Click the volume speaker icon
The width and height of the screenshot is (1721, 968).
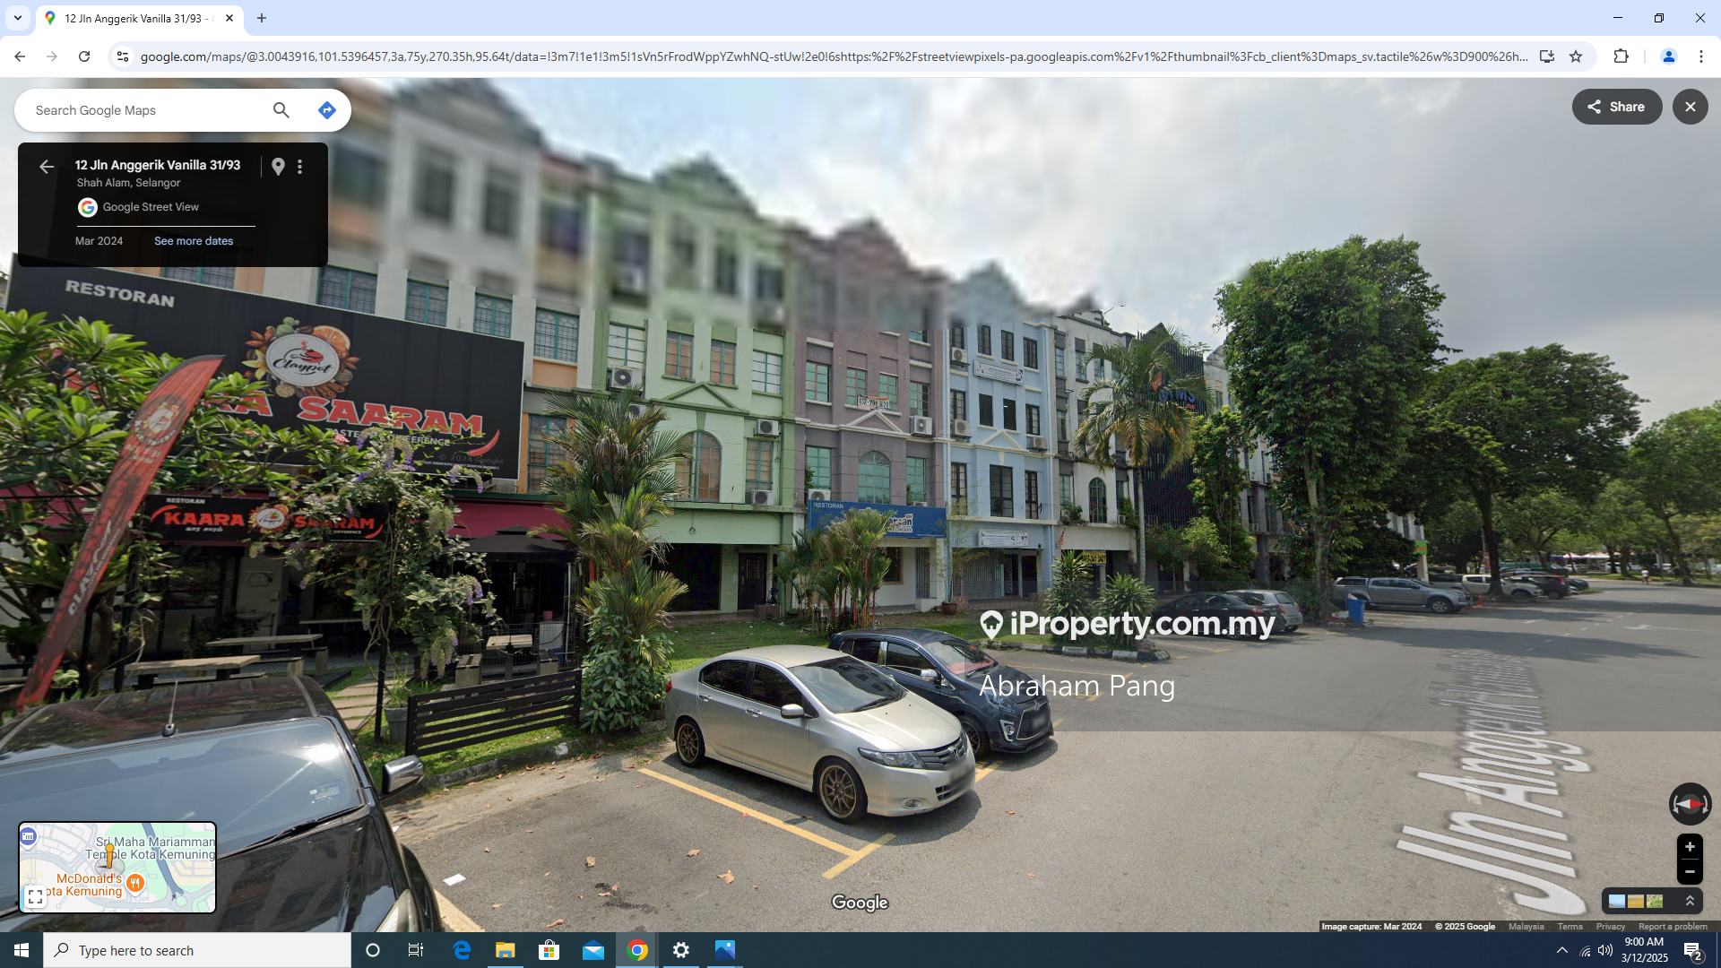pos(1605,950)
